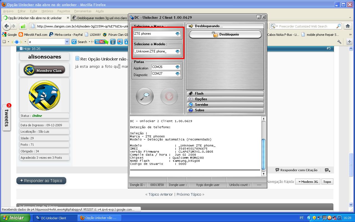This screenshot has height=222, width=355.
Task: Open Firefox Histórico menu
Action: tap(47, 11)
